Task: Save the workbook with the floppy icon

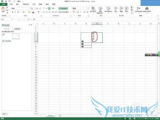Action: [x=6, y=1]
